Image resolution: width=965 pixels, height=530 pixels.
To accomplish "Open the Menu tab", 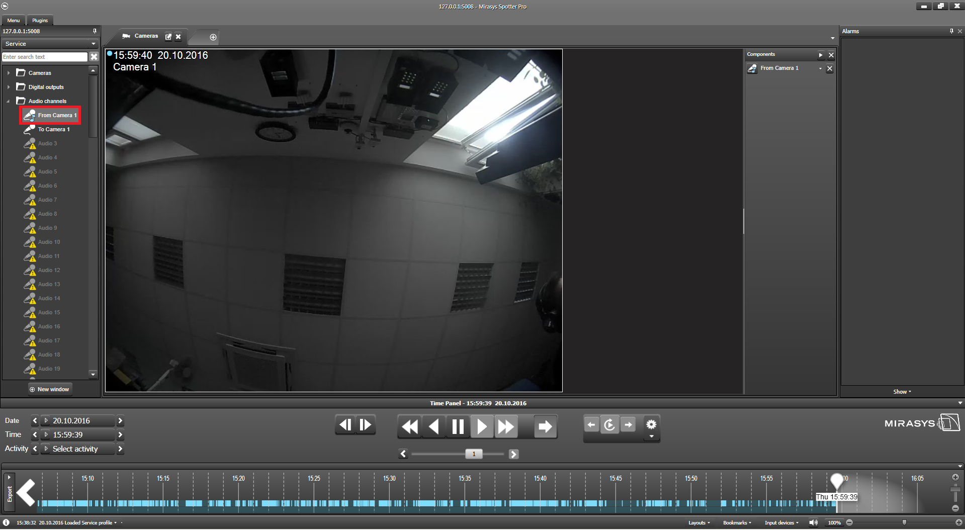I will click(x=14, y=21).
